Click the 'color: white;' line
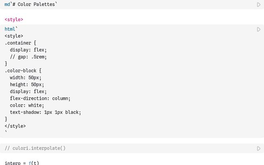This screenshot has width=264, height=165. coord(27,105)
